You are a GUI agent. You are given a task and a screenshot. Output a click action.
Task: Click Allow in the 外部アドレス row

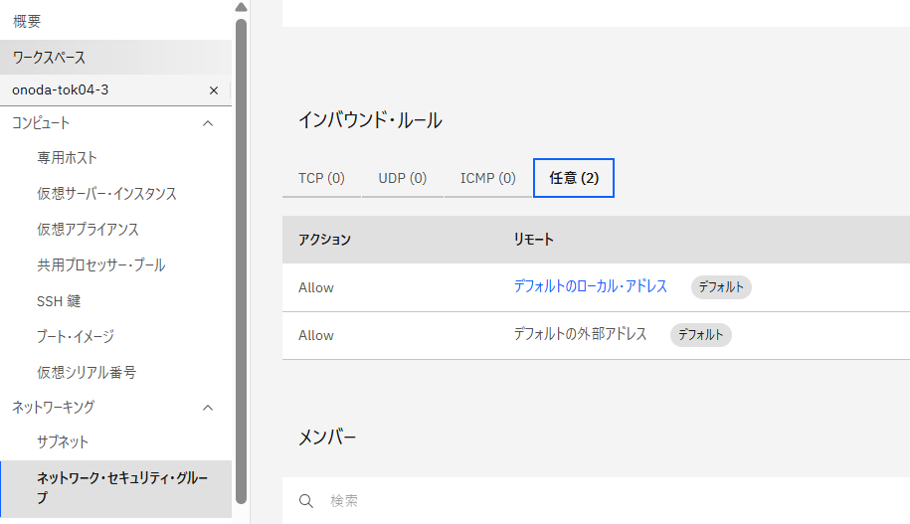point(315,335)
